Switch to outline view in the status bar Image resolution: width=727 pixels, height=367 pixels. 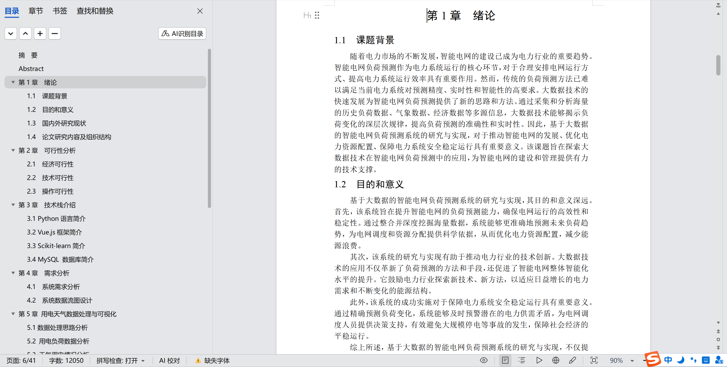pyautogui.click(x=522, y=360)
